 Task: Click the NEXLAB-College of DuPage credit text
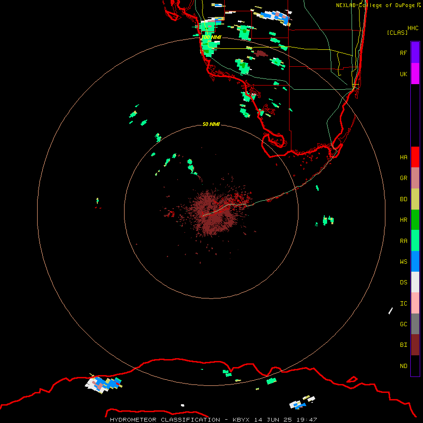(376, 5)
